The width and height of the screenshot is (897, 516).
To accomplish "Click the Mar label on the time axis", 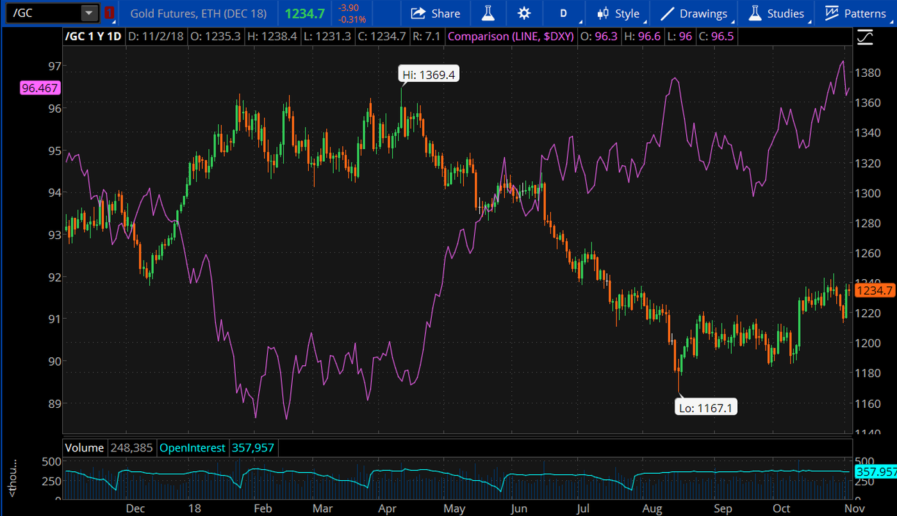I will (323, 508).
